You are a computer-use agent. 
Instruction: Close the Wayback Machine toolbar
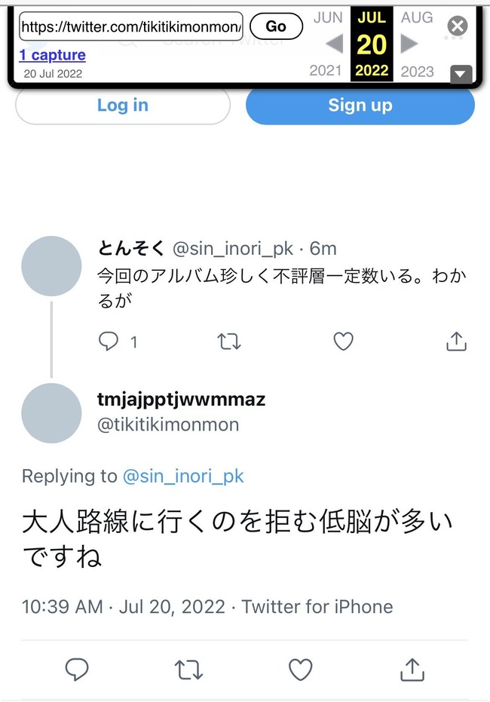point(457,26)
